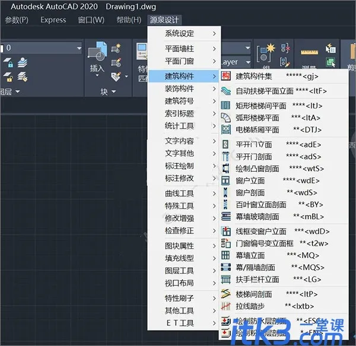Open the 标注绘制 submenu
The height and width of the screenshot is (346, 356).
tap(184, 166)
